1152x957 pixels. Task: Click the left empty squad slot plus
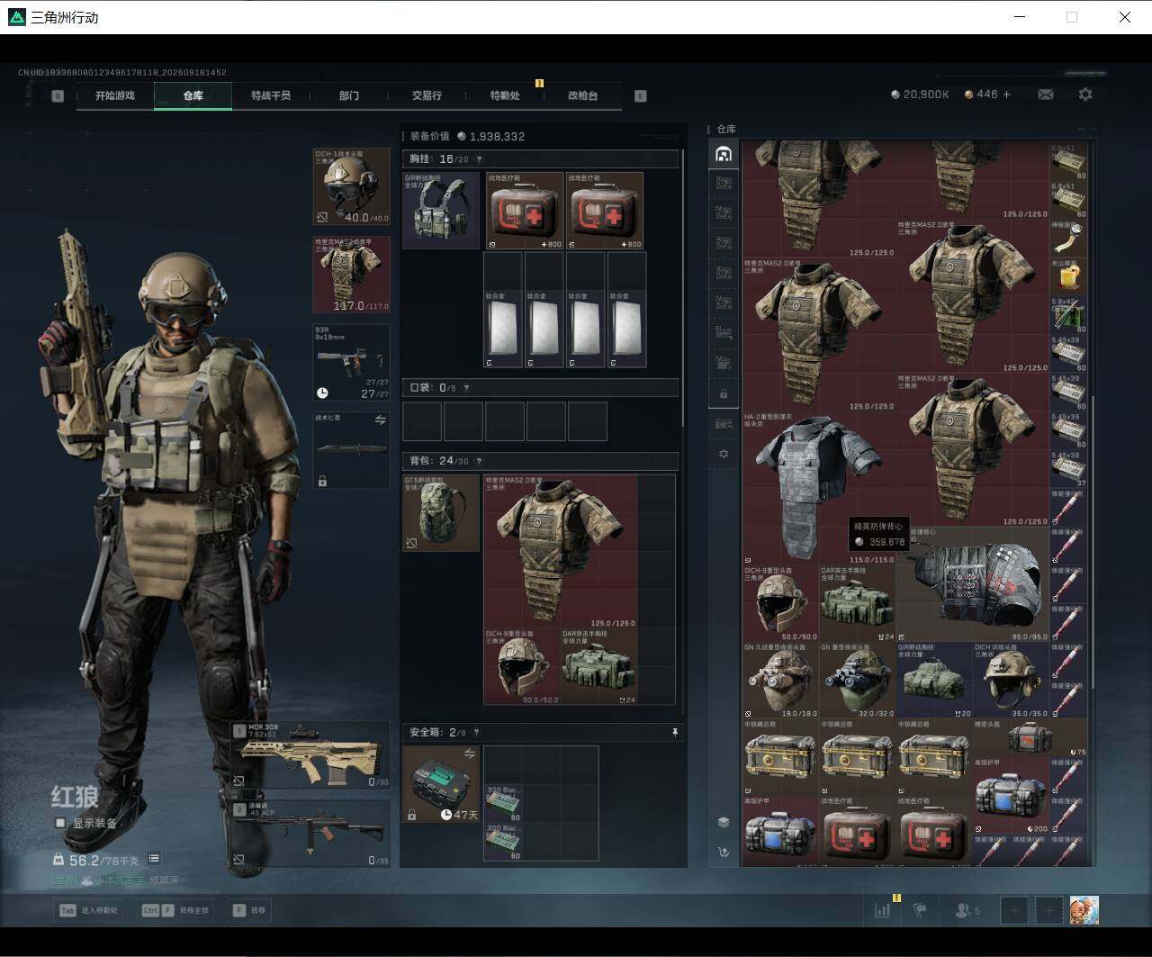[x=1014, y=910]
